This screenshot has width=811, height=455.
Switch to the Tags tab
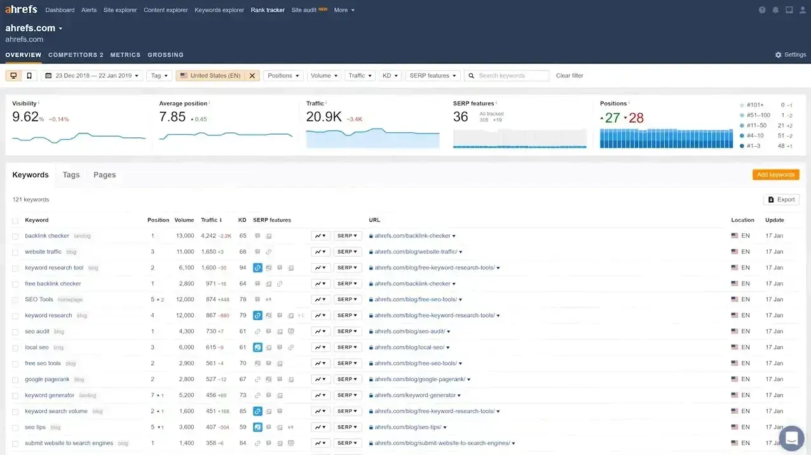pyautogui.click(x=71, y=174)
